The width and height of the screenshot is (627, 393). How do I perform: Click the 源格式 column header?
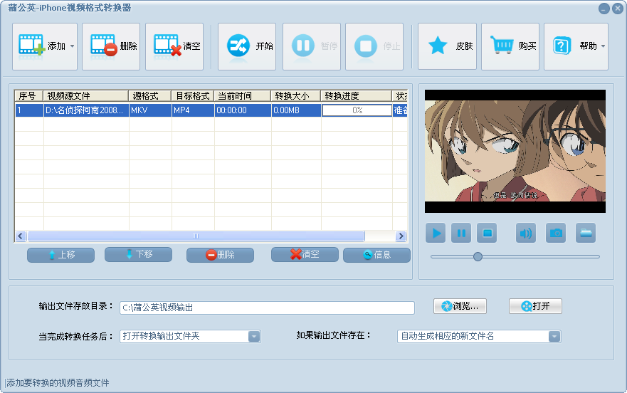click(x=150, y=96)
